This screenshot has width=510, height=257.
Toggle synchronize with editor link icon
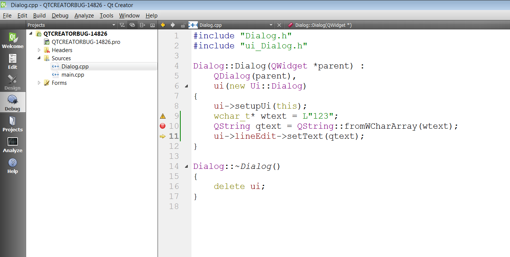pyautogui.click(x=132, y=25)
